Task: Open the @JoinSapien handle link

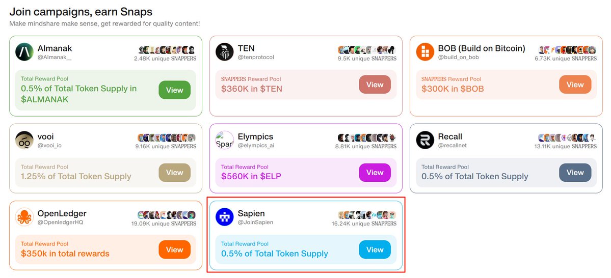Action: (x=256, y=223)
